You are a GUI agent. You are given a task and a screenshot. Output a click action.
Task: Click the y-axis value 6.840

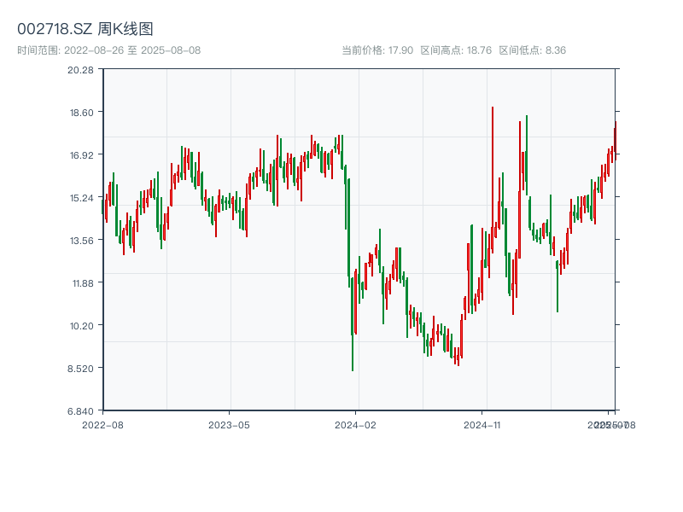(x=80, y=411)
